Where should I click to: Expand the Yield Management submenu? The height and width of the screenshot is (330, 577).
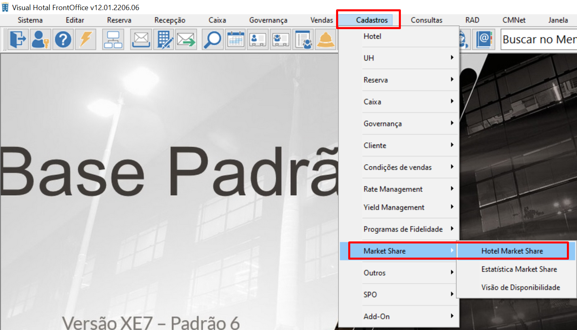click(399, 207)
